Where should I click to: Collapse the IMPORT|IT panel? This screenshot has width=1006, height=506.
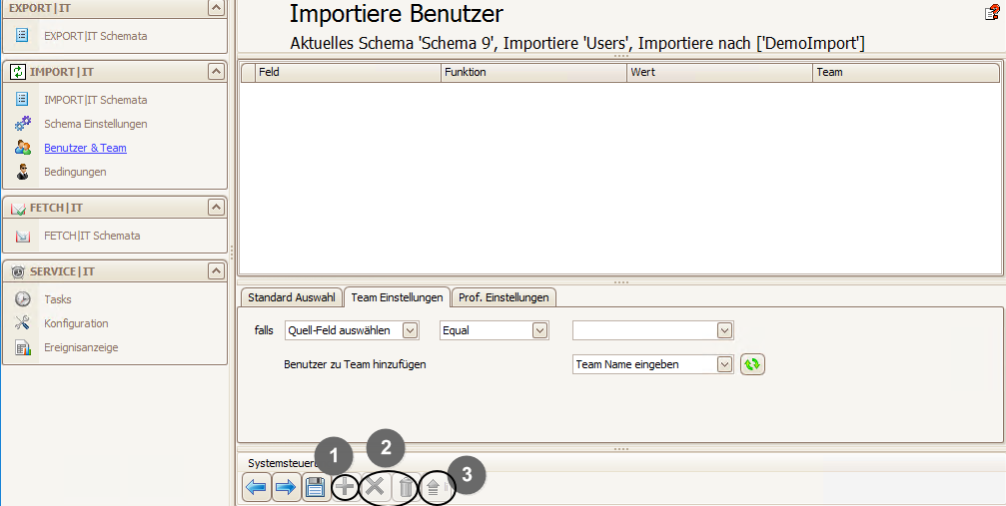coord(216,72)
